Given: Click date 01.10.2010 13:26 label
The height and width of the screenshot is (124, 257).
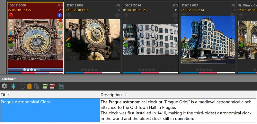Looking at the screenshot, I should pyautogui.click(x=135, y=10).
